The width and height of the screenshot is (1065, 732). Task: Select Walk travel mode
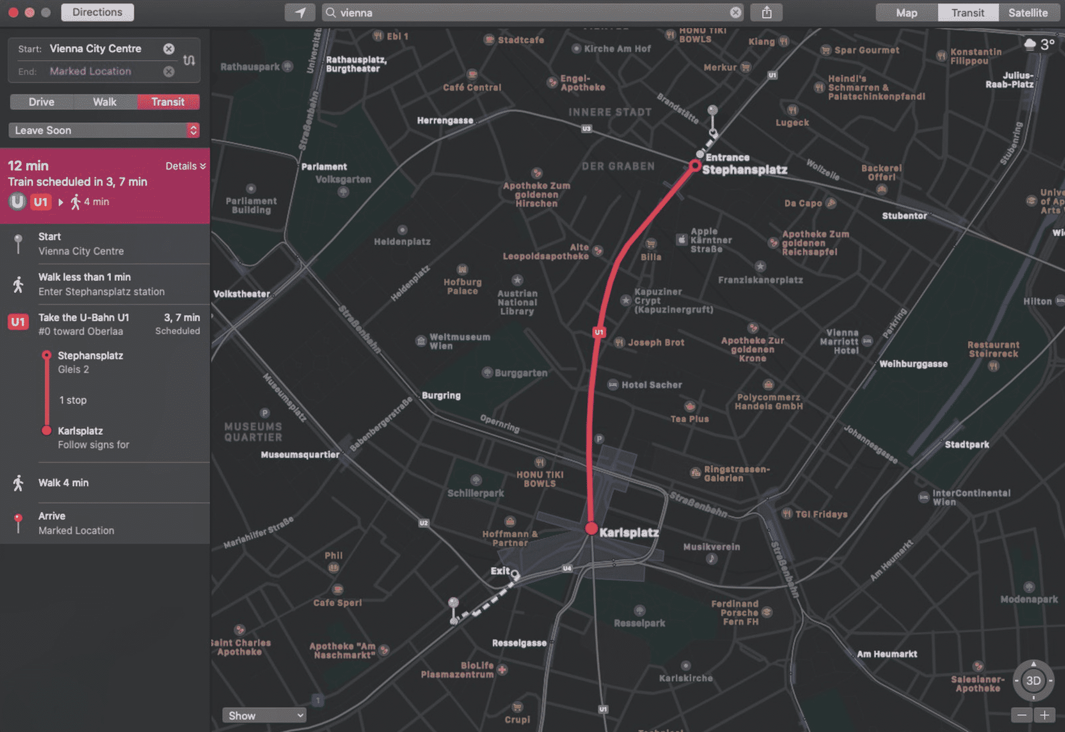(x=104, y=102)
